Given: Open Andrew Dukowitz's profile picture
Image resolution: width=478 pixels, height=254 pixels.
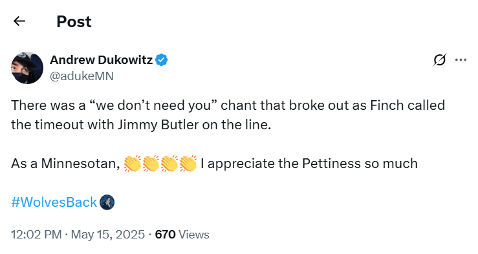Looking at the screenshot, I should coord(27,68).
